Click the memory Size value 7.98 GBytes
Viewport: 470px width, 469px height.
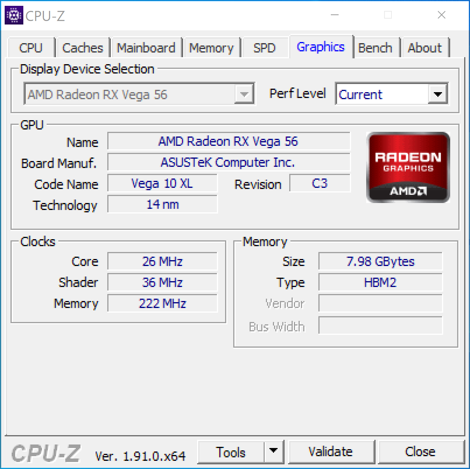[380, 261]
